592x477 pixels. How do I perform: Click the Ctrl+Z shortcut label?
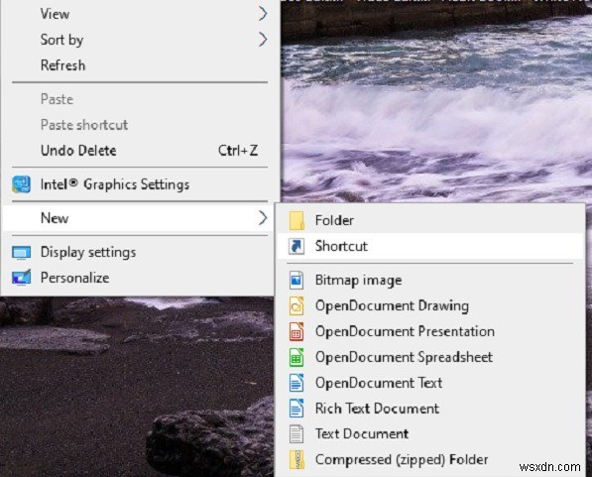pyautogui.click(x=238, y=151)
